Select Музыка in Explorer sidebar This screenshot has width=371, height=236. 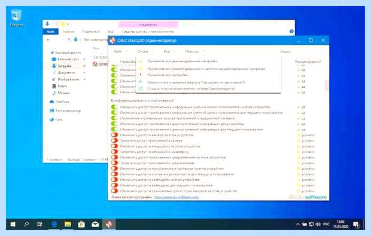(x=61, y=93)
